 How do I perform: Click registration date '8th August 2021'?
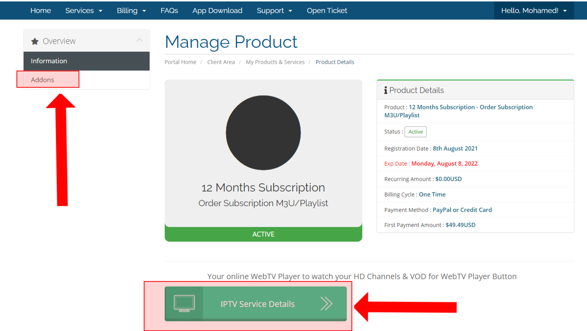pos(455,149)
